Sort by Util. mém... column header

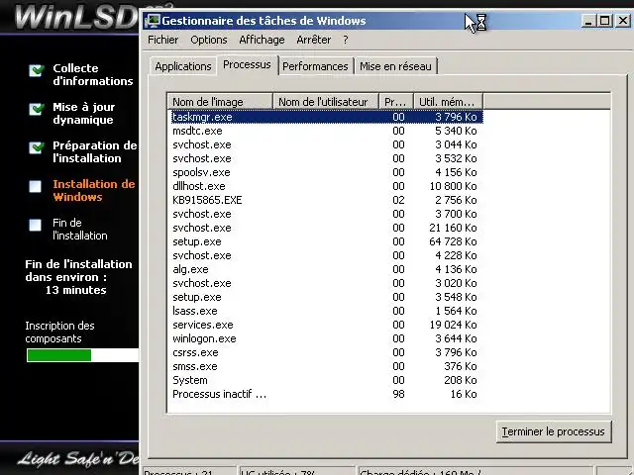448,102
